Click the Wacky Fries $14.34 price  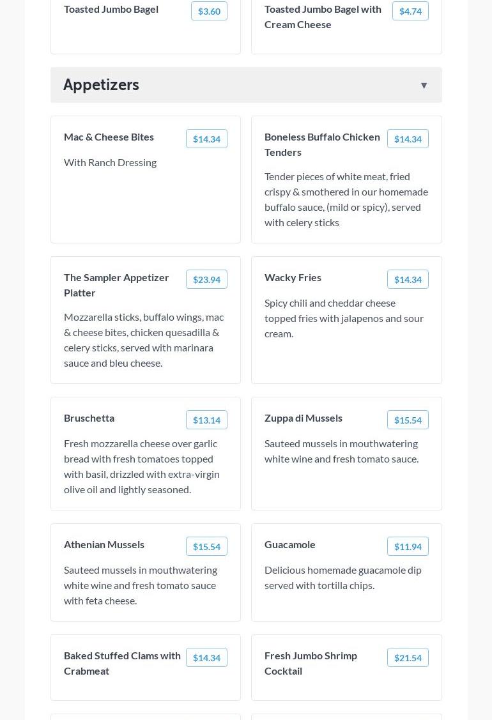(408, 279)
